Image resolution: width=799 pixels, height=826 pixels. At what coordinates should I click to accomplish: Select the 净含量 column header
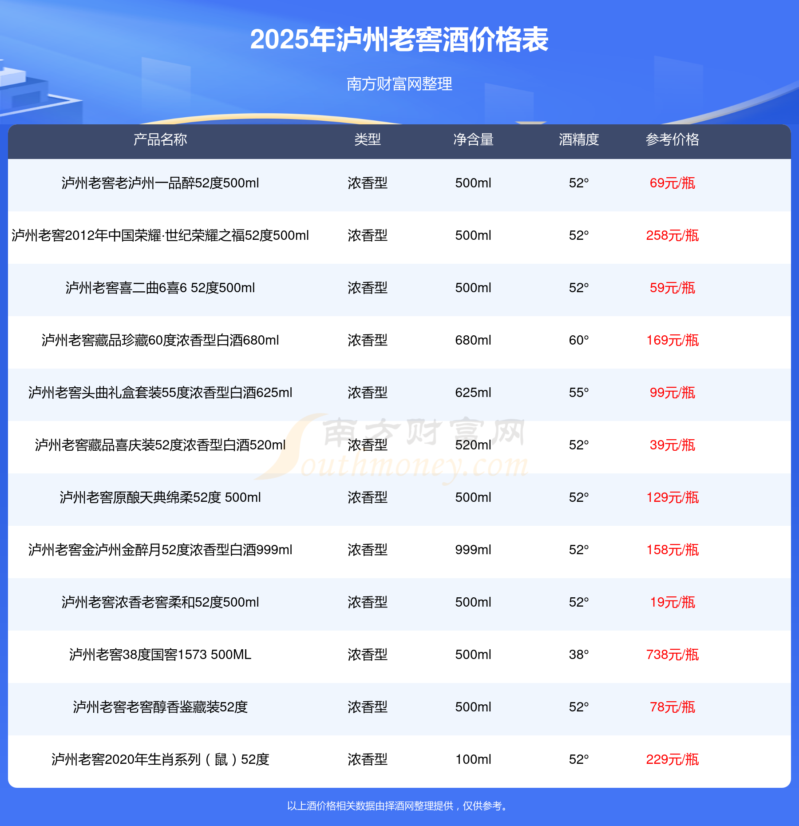click(x=473, y=139)
